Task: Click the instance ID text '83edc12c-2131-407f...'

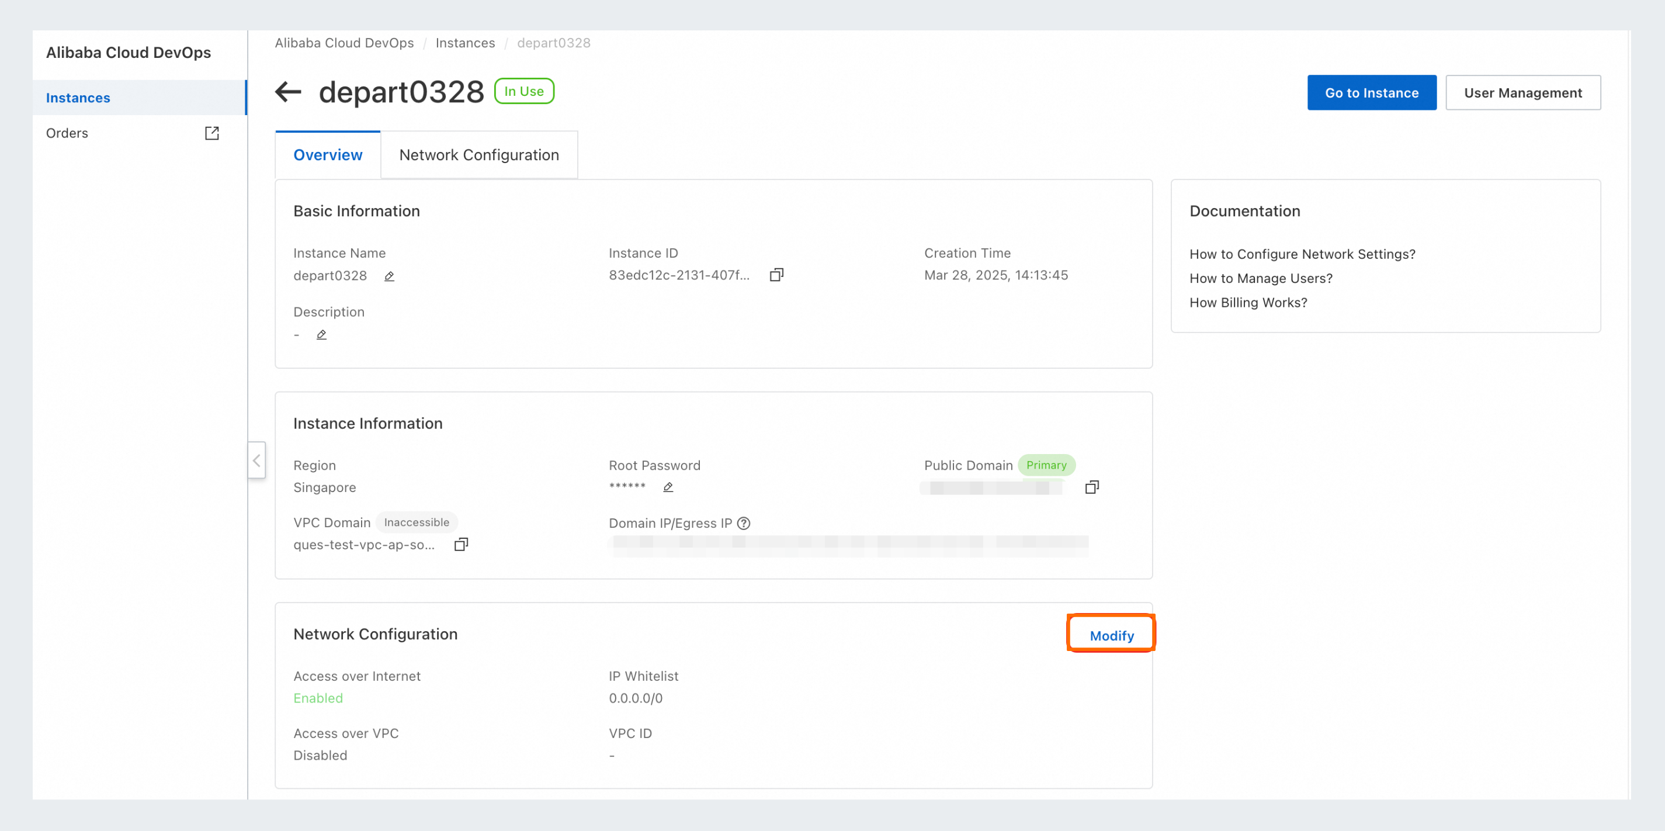Action: [x=679, y=275]
